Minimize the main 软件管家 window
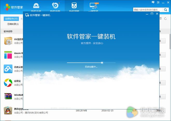 [x=163, y=3]
